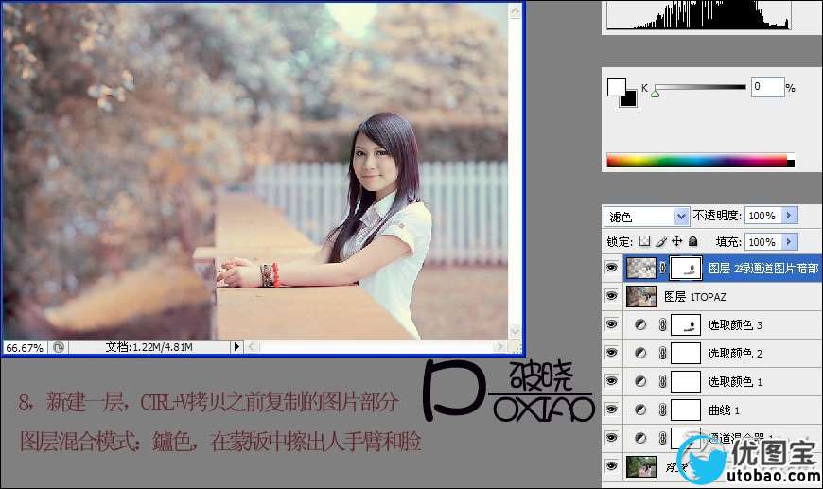This screenshot has height=489, width=823.
Task: Click the K value input field
Action: [767, 87]
